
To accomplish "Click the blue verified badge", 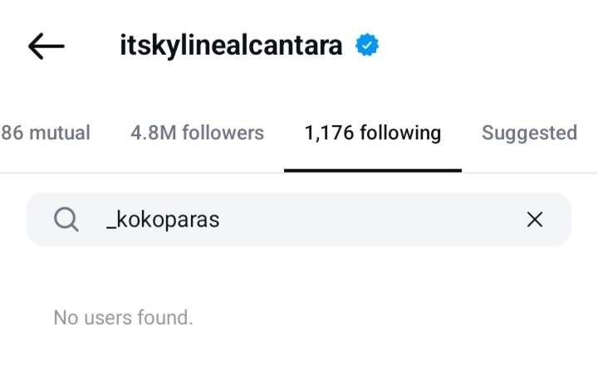I will [368, 46].
